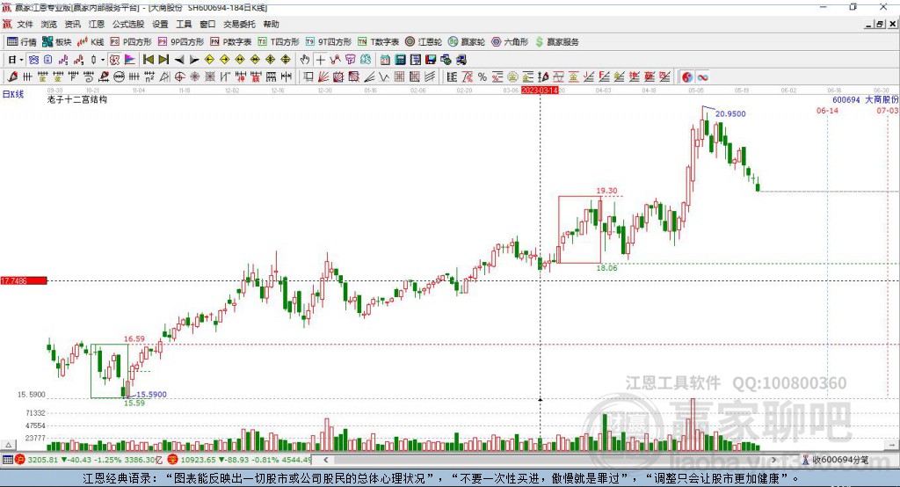Open the 文件 menu
900x487 pixels.
click(25, 24)
